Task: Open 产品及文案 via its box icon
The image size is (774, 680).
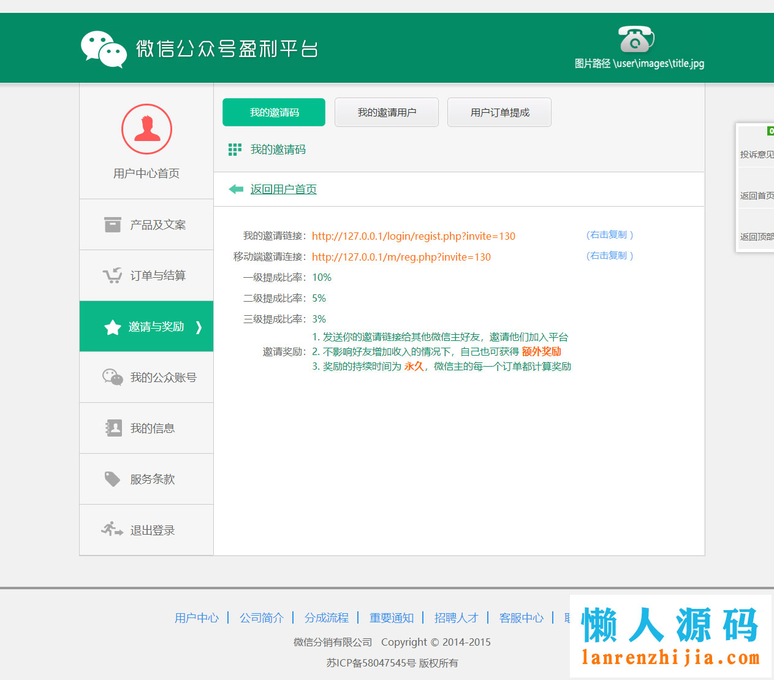Action: (x=113, y=224)
